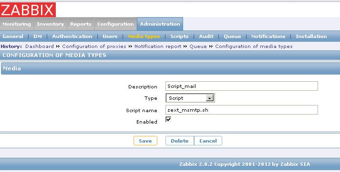
Task: Open the General submenu item
Action: tap(13, 36)
